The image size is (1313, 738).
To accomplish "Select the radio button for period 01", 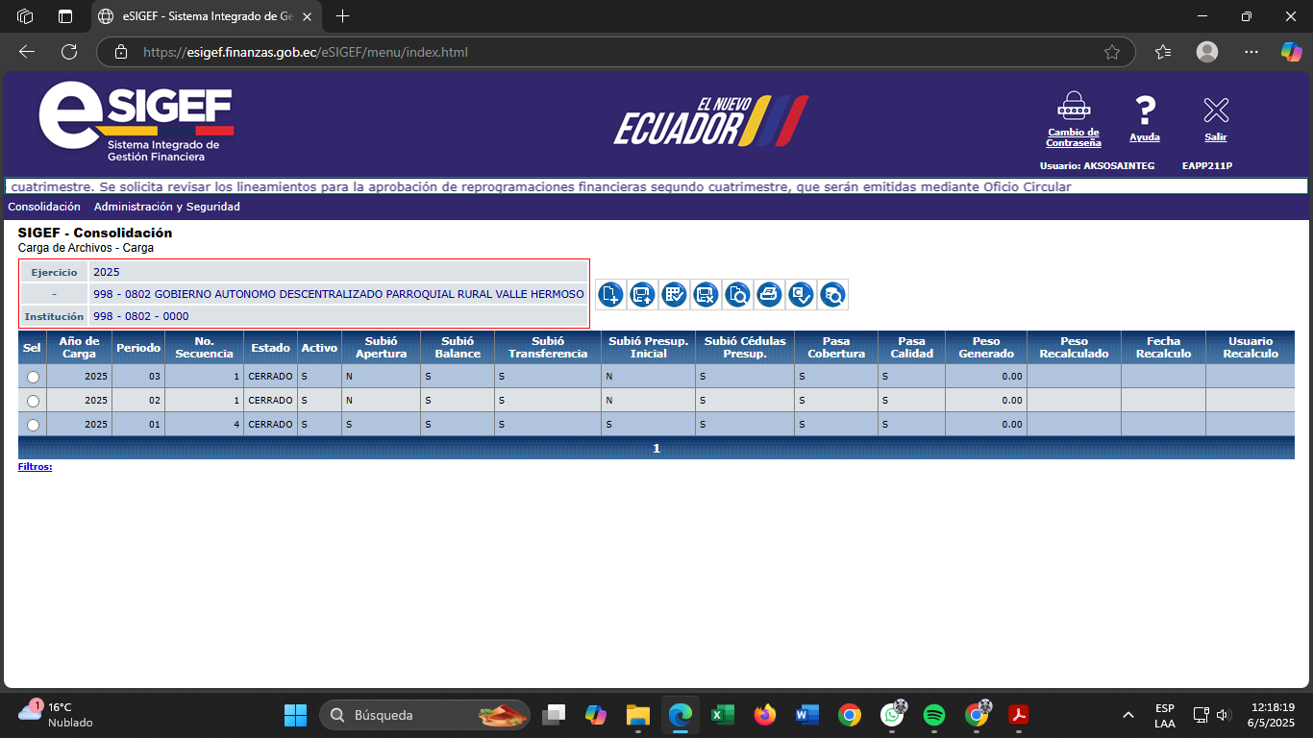I will point(33,425).
